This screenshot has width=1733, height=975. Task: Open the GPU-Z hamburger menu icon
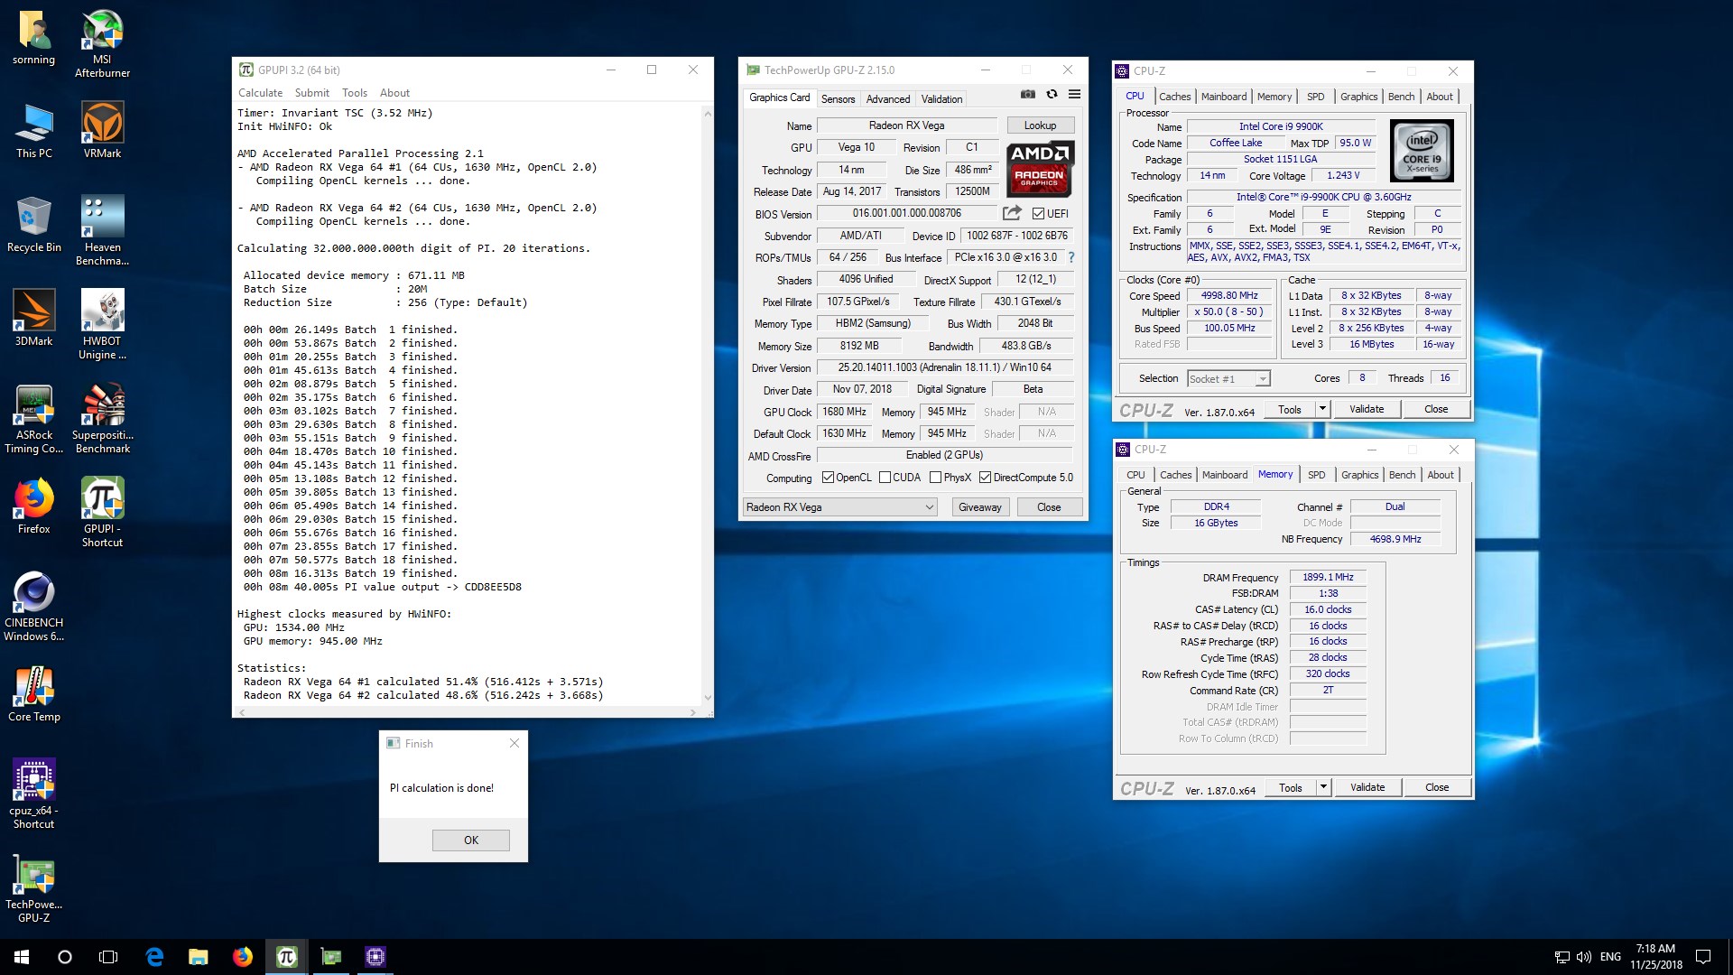(x=1074, y=94)
